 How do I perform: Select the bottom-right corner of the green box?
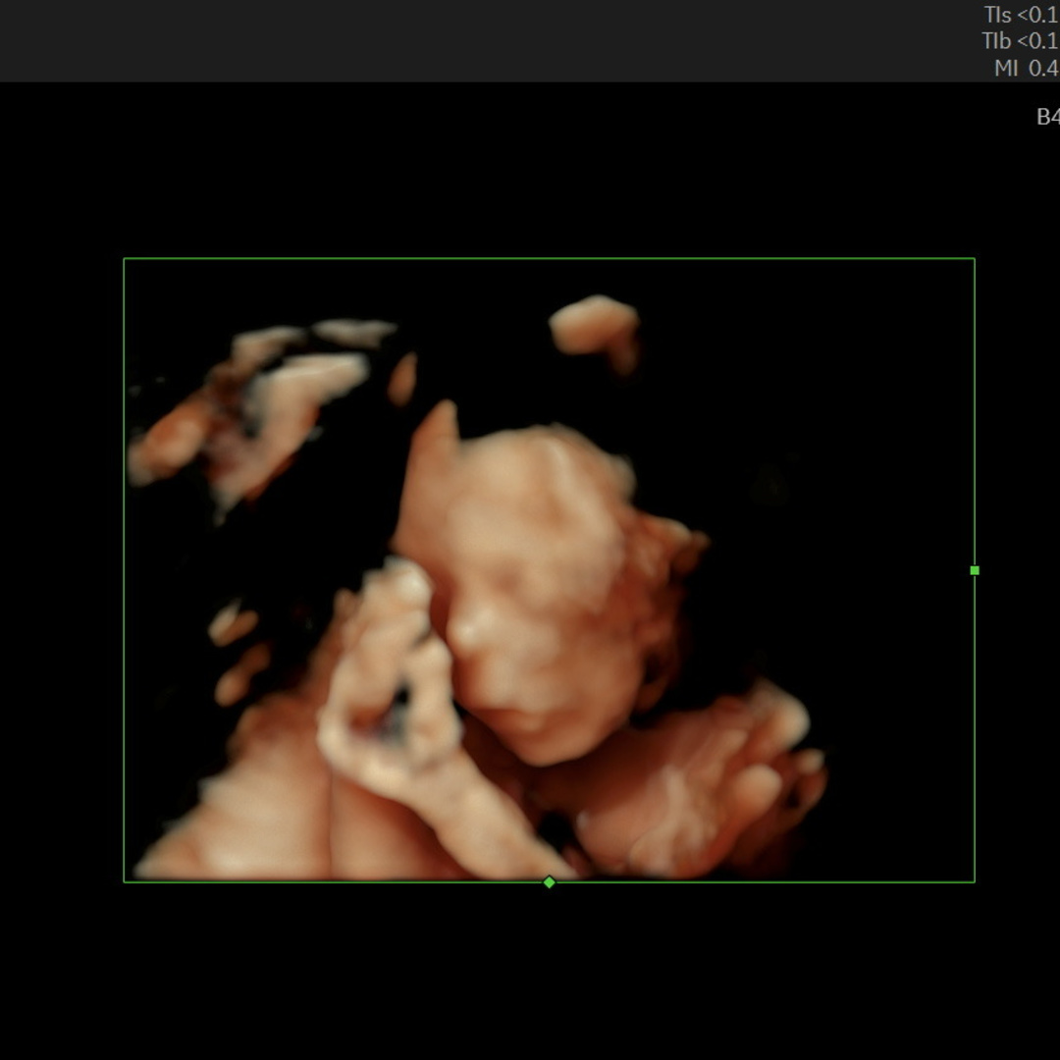[975, 881]
